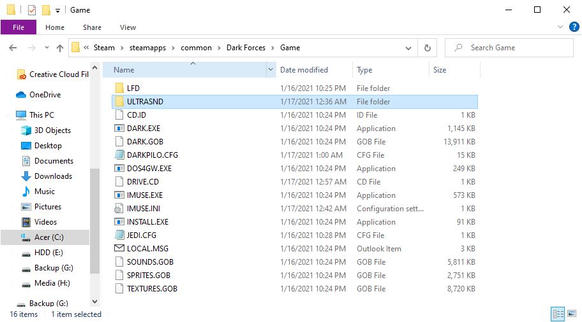Viewport: 582px width, 322px height.
Task: Open the Help icon
Action: tap(574, 27)
